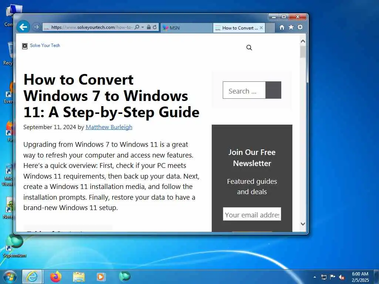Open Favorites with the star icon
The width and height of the screenshot is (379, 284).
pos(291,27)
